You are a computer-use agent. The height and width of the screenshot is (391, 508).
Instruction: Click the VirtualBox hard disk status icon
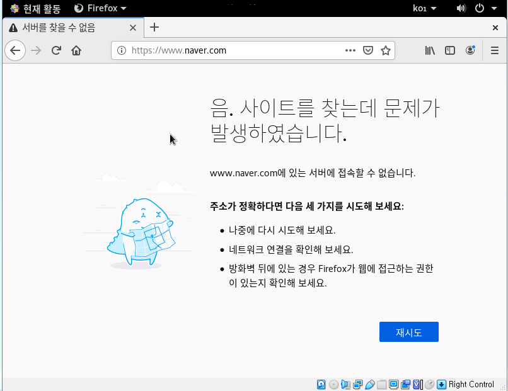pyautogui.click(x=321, y=384)
